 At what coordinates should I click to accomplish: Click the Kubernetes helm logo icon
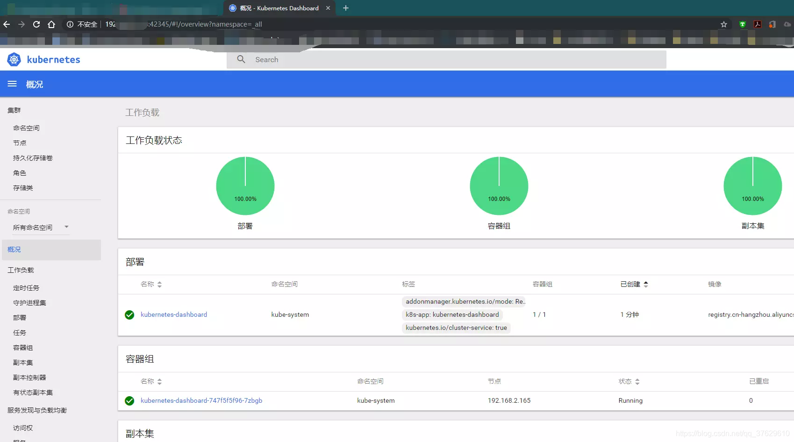(x=14, y=59)
